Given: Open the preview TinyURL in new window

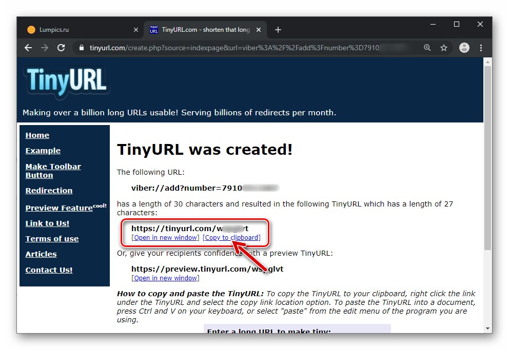Looking at the screenshot, I should (166, 278).
